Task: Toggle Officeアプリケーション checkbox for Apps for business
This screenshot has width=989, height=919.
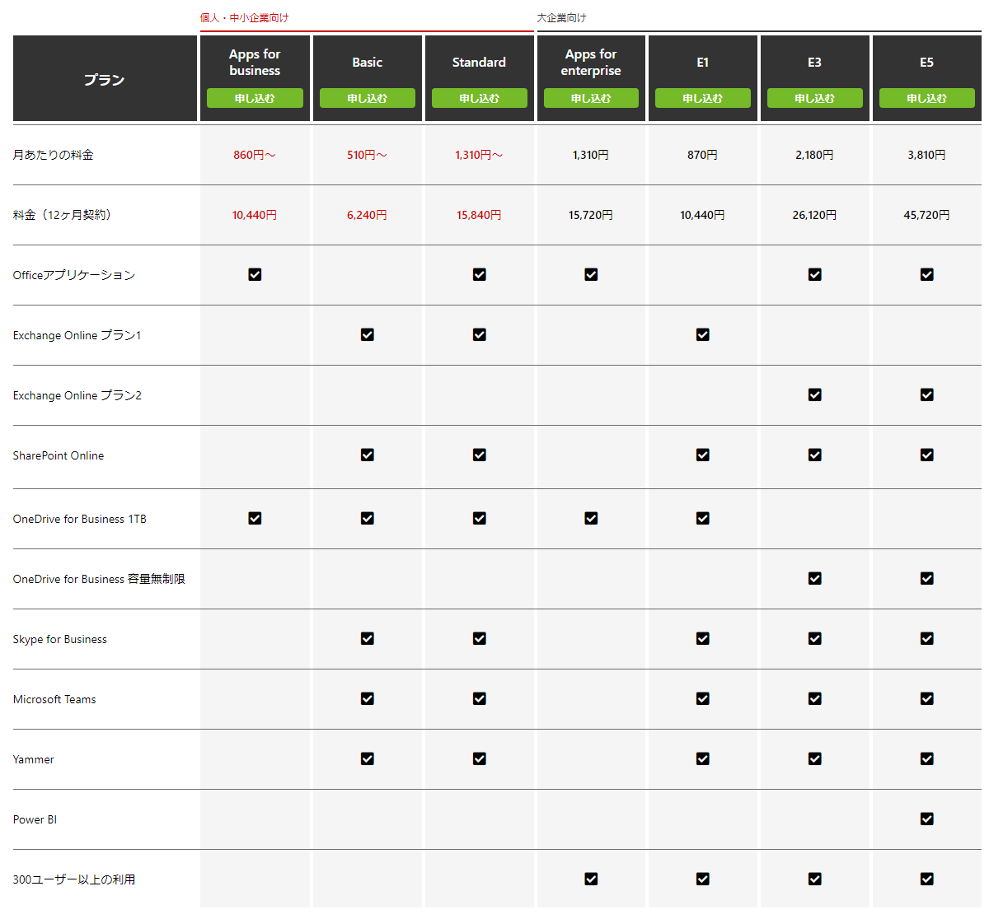Action: [255, 274]
